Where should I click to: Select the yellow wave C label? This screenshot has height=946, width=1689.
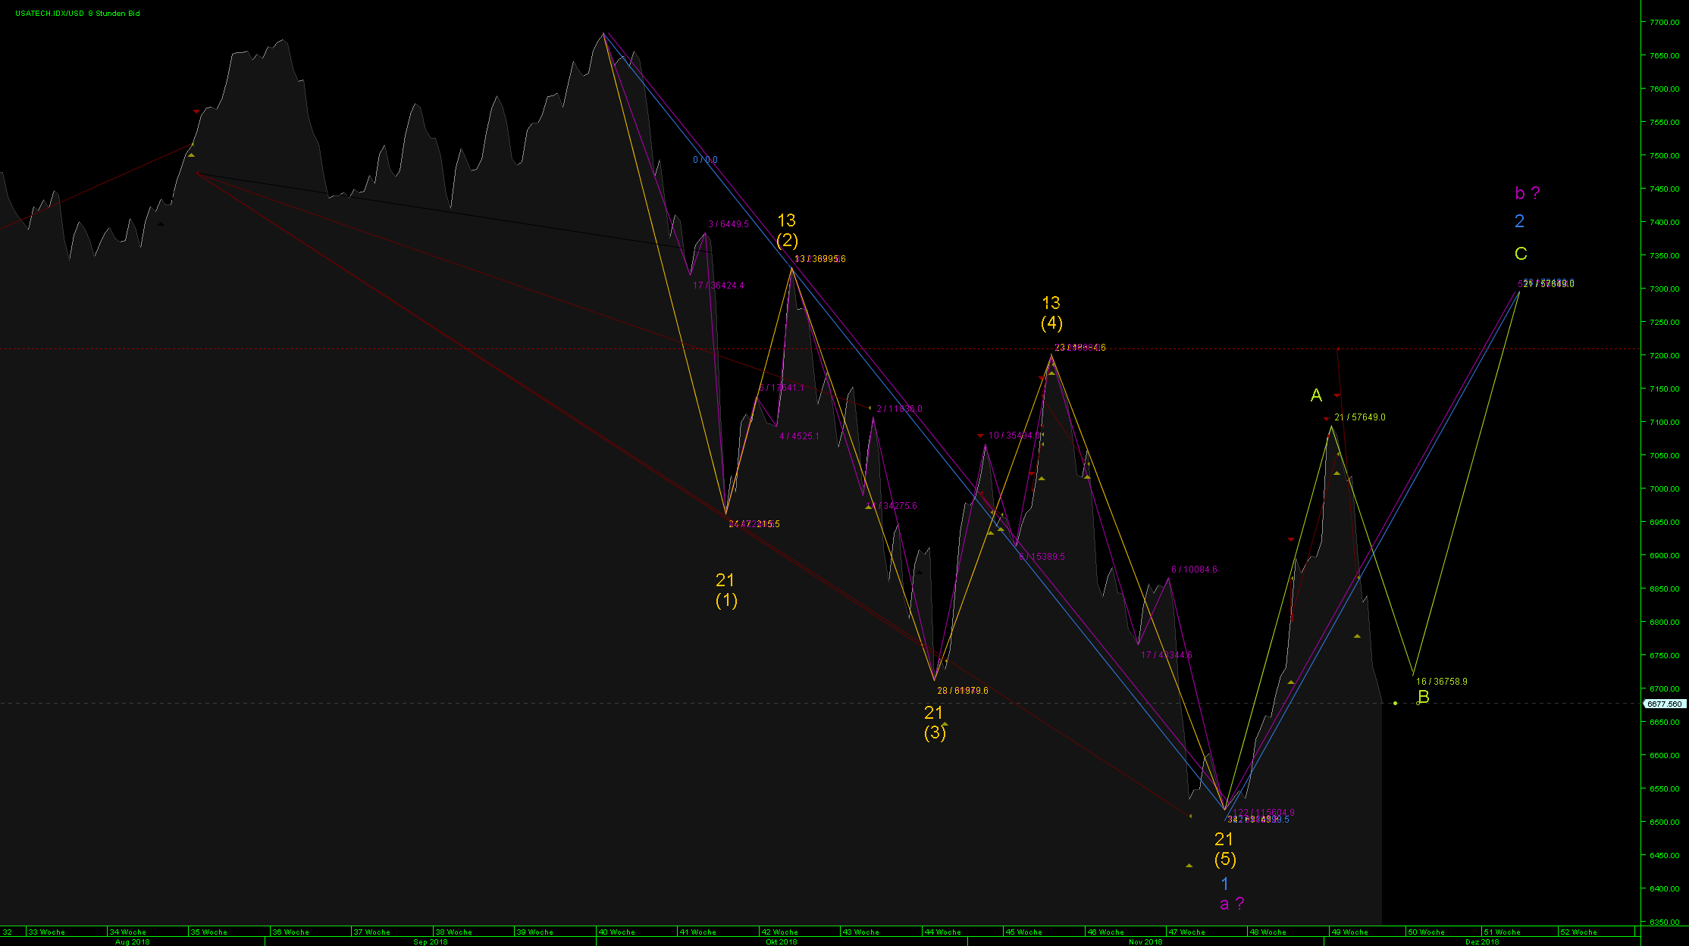click(x=1521, y=254)
